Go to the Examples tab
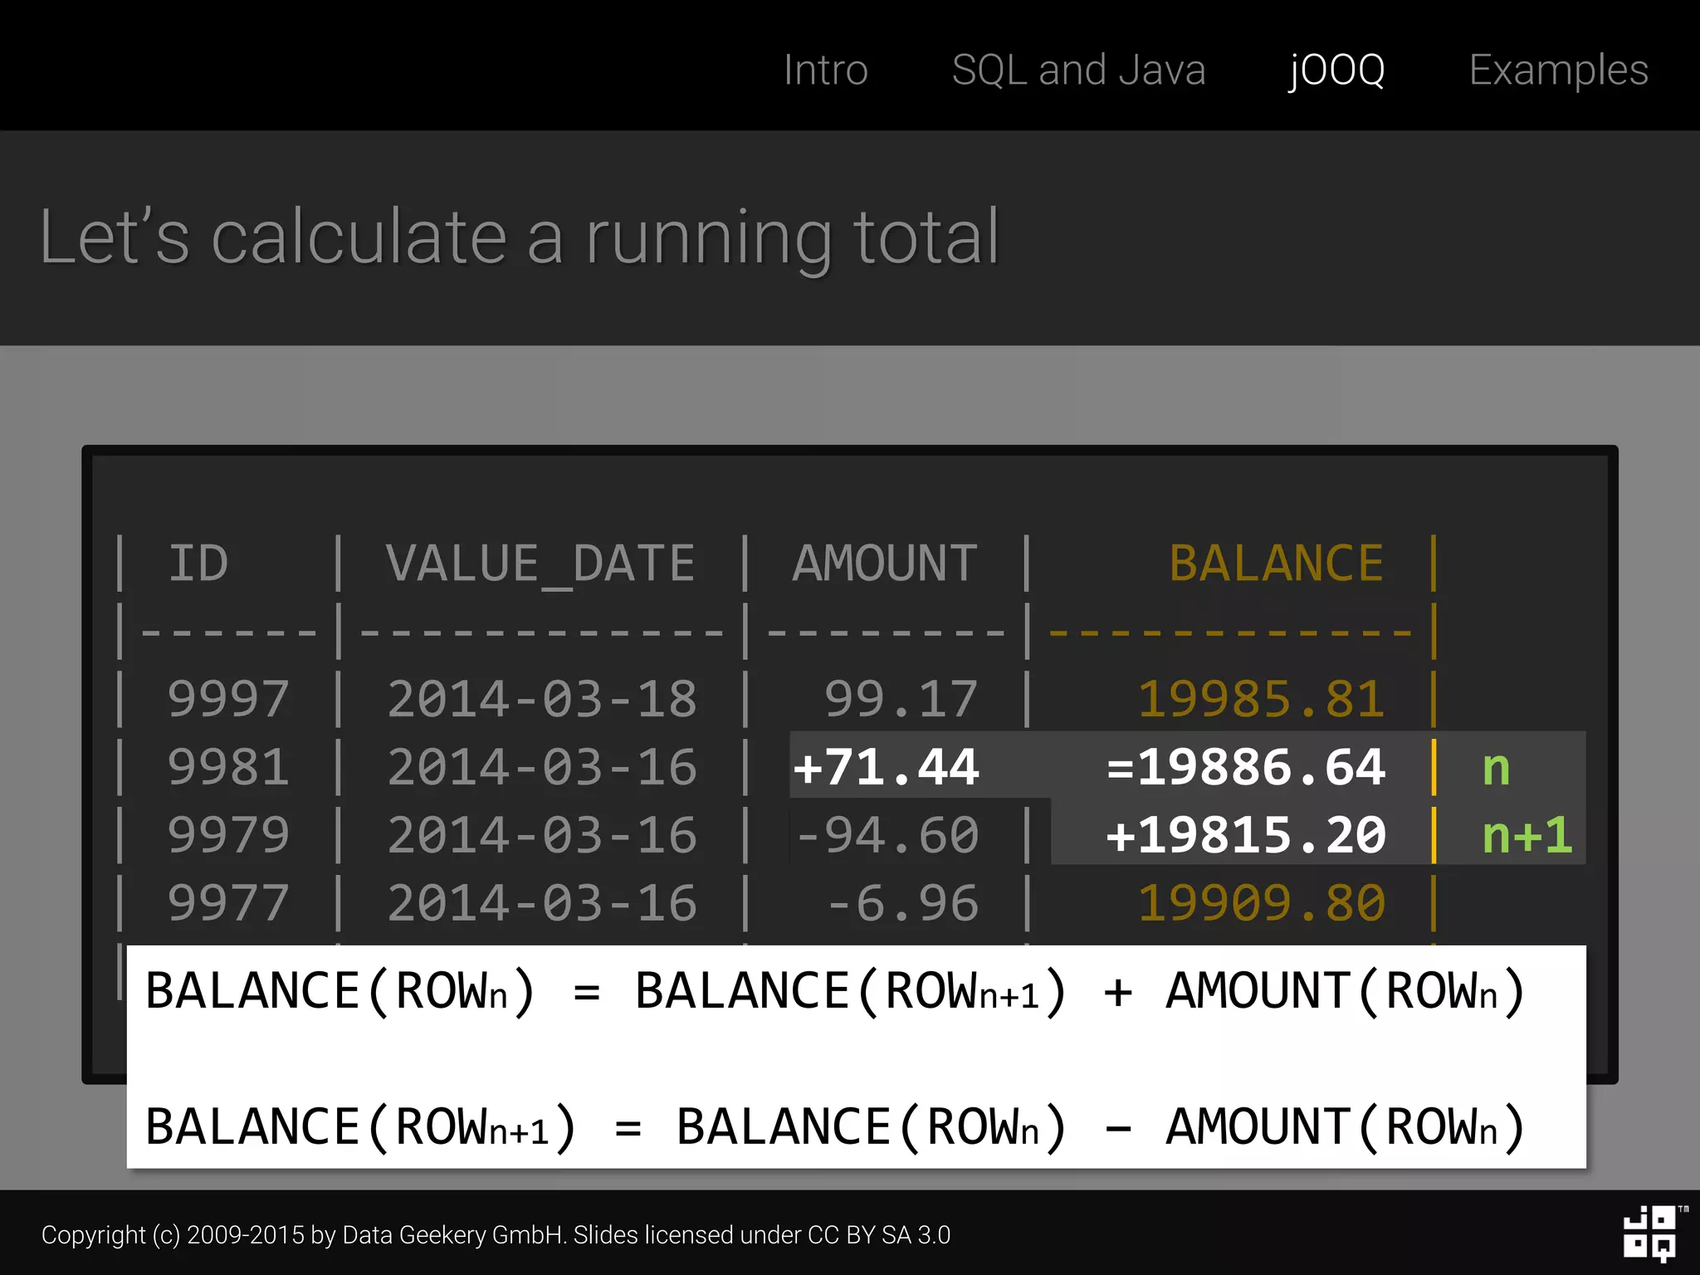The height and width of the screenshot is (1275, 1700). pyautogui.click(x=1558, y=70)
